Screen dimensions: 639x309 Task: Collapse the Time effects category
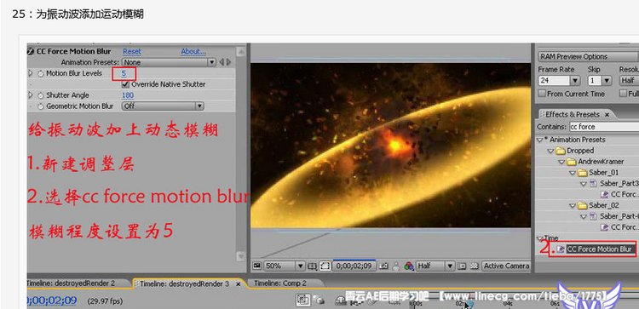click(540, 238)
